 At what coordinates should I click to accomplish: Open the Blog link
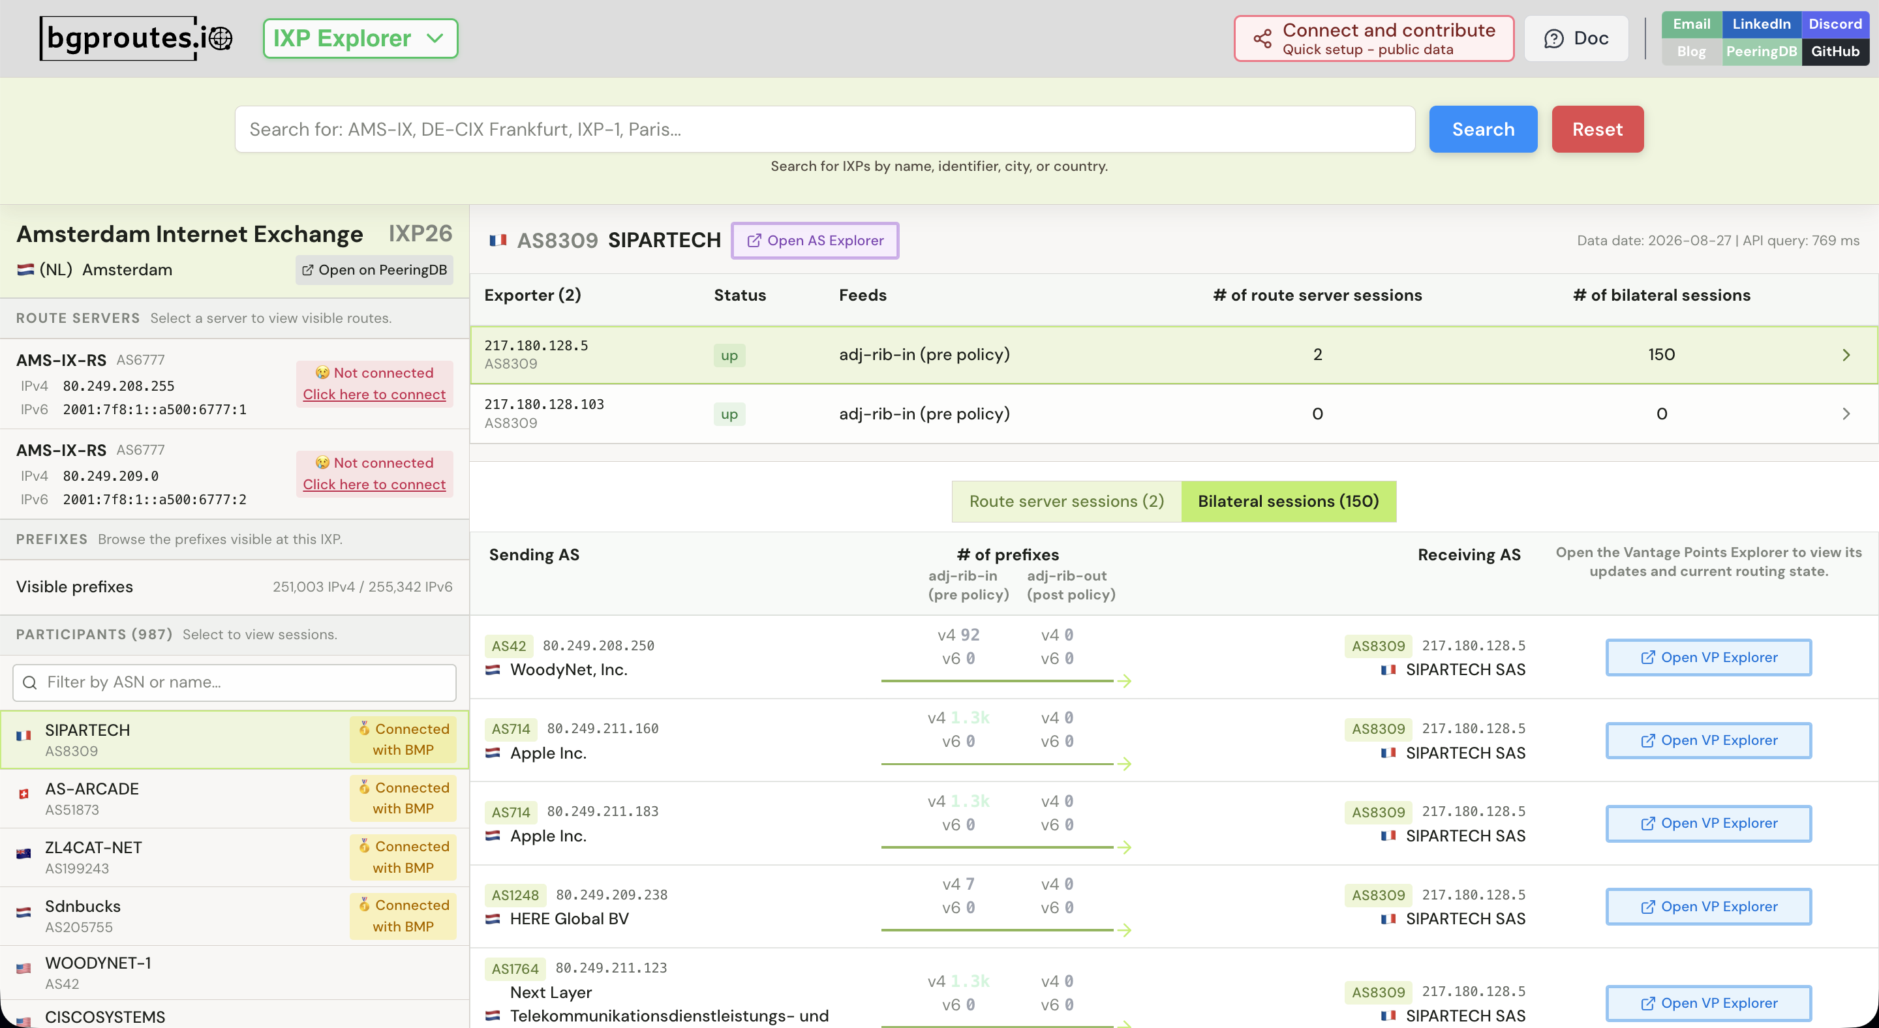pyautogui.click(x=1692, y=52)
